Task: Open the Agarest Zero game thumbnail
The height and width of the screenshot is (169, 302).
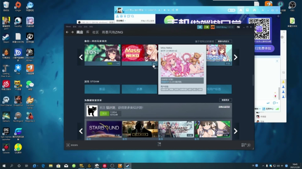Action: click(x=176, y=129)
